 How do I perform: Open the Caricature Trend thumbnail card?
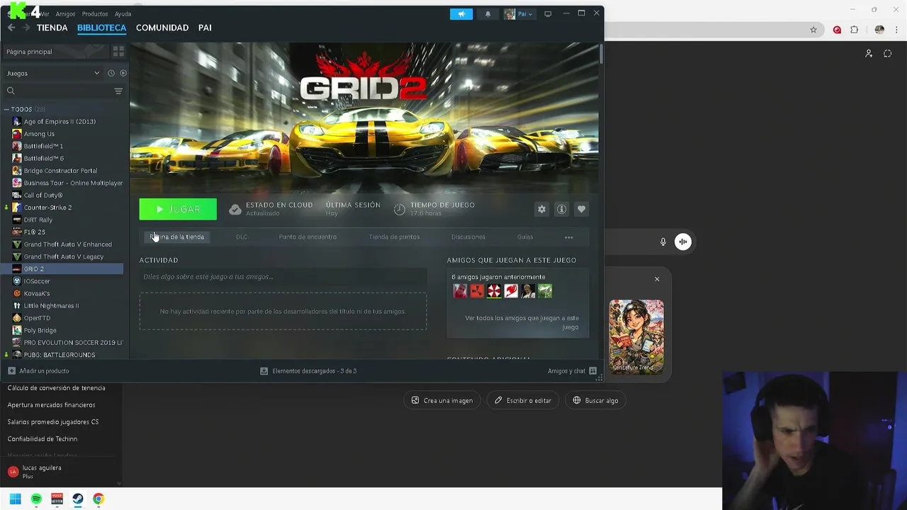click(x=636, y=336)
